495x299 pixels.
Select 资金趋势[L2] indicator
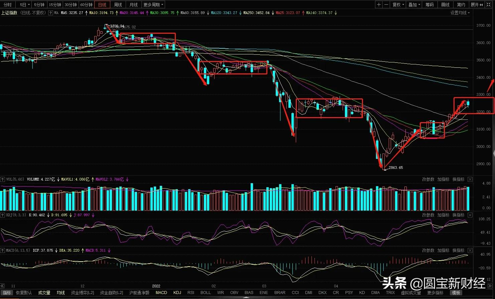(x=111, y=293)
